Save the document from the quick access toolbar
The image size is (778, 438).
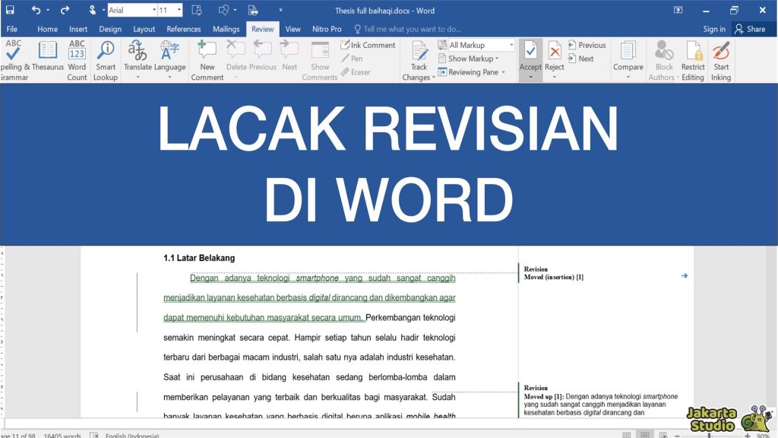pyautogui.click(x=10, y=10)
